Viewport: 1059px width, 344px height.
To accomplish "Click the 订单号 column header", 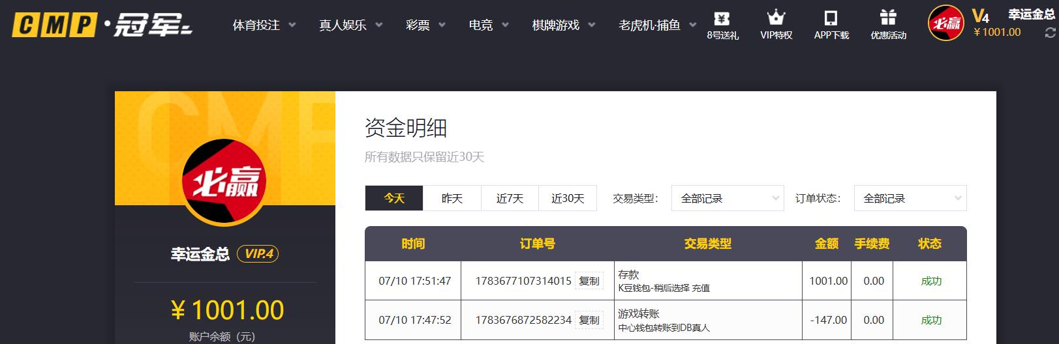I will pyautogui.click(x=538, y=244).
